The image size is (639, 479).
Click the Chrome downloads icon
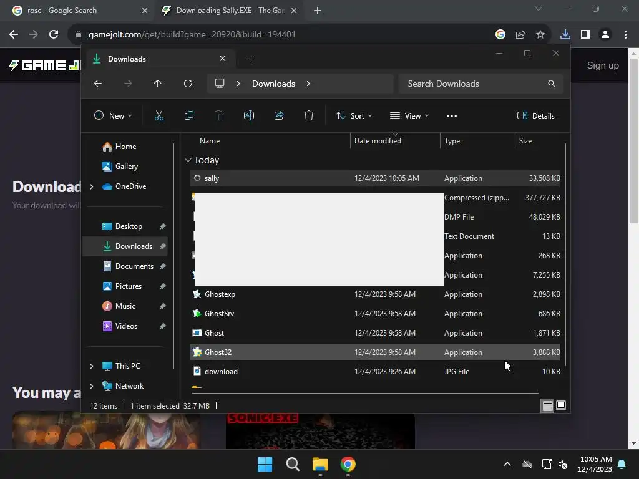coord(565,34)
